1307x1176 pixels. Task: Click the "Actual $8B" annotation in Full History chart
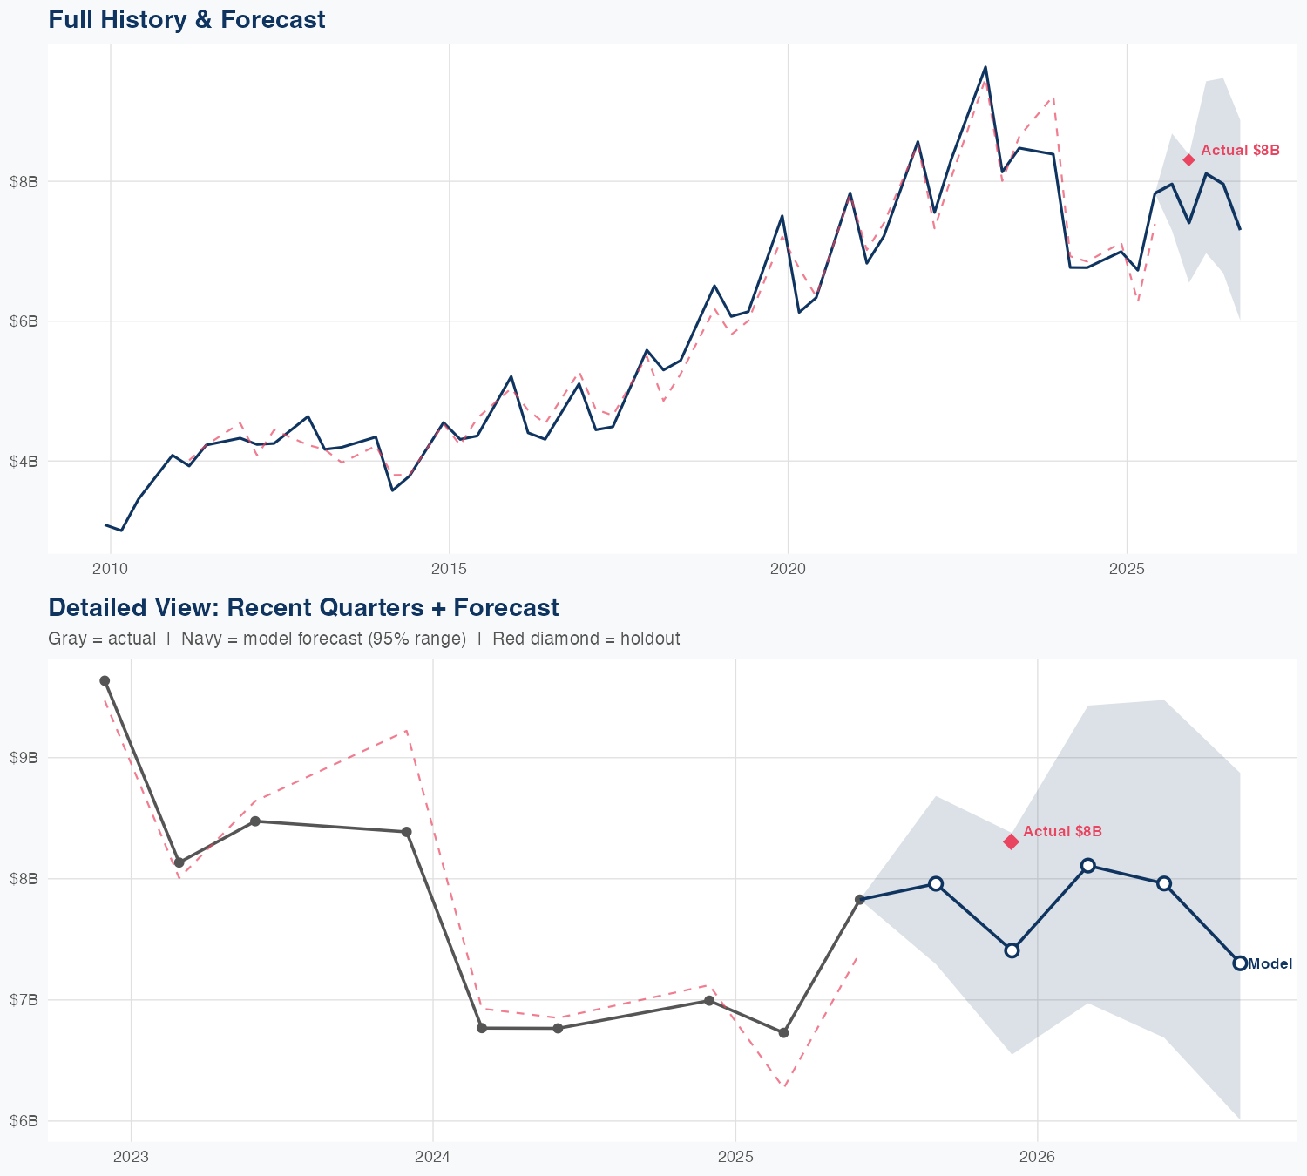[x=1240, y=150]
